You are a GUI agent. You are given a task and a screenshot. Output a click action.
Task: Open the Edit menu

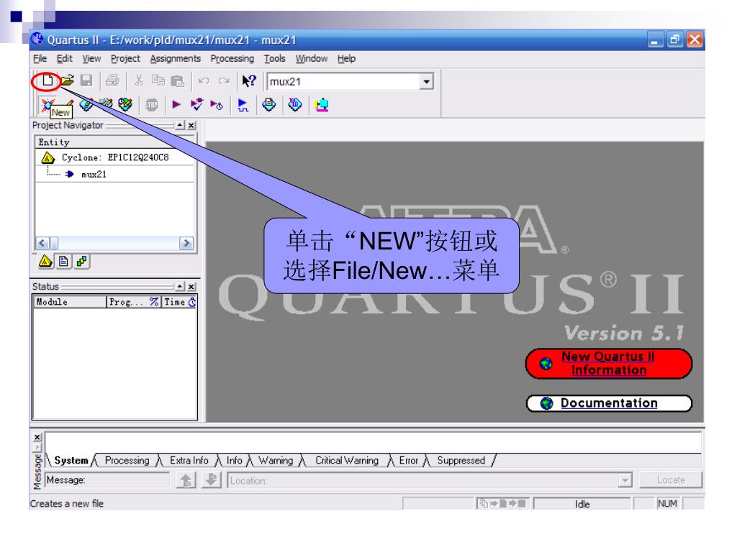[64, 59]
